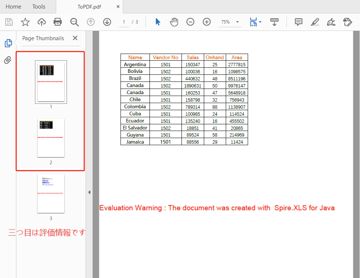The height and width of the screenshot is (278, 360).
Task: Click the Ecuador cell
Action: pos(135,121)
